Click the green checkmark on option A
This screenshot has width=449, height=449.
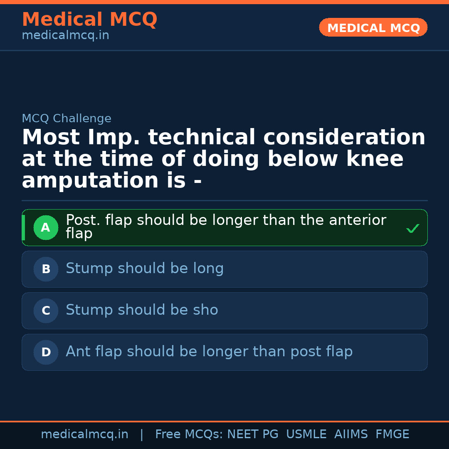click(x=412, y=229)
